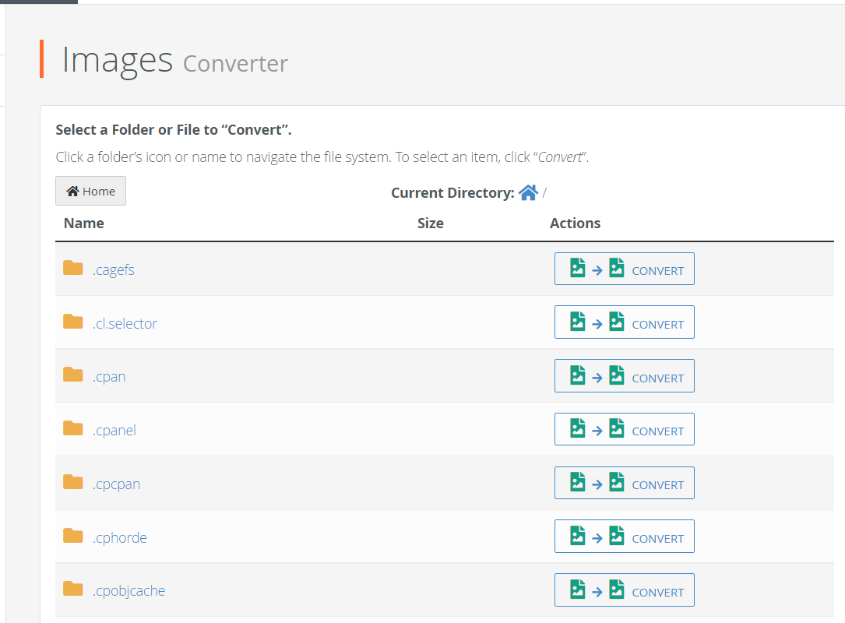
Task: Open the .cpobjcache folder icon
Action: pyautogui.click(x=72, y=589)
